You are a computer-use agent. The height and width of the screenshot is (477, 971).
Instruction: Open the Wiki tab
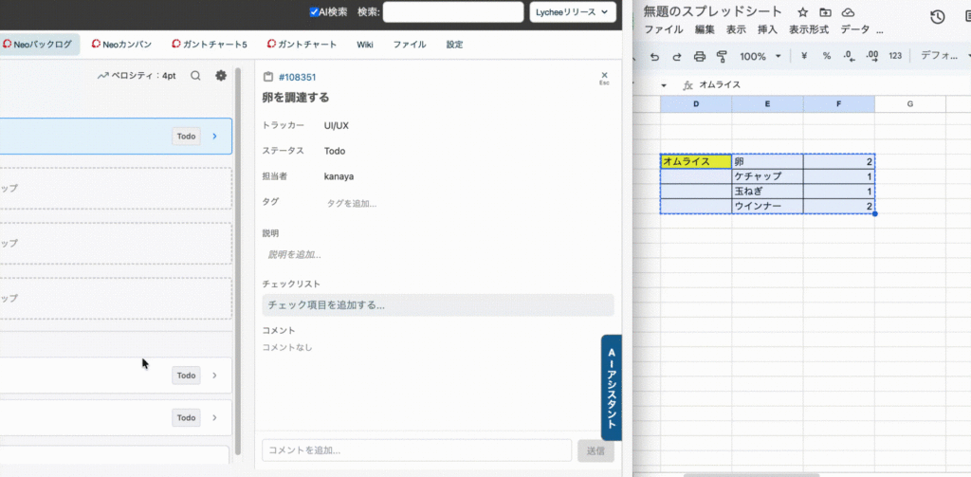[365, 45]
